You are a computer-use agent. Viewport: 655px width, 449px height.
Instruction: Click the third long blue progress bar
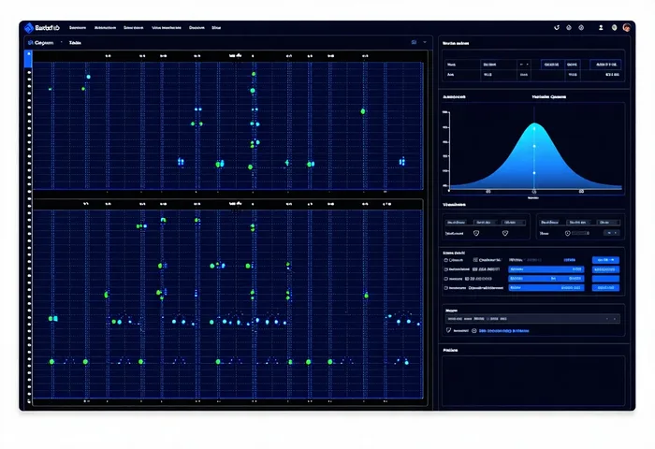point(546,288)
